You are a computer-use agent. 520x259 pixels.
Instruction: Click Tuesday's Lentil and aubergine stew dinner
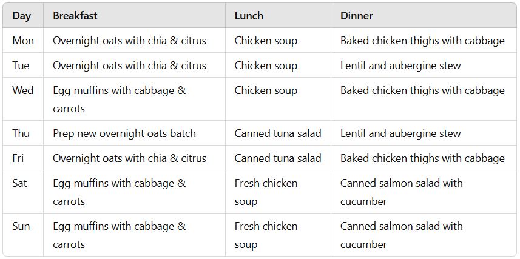click(400, 66)
